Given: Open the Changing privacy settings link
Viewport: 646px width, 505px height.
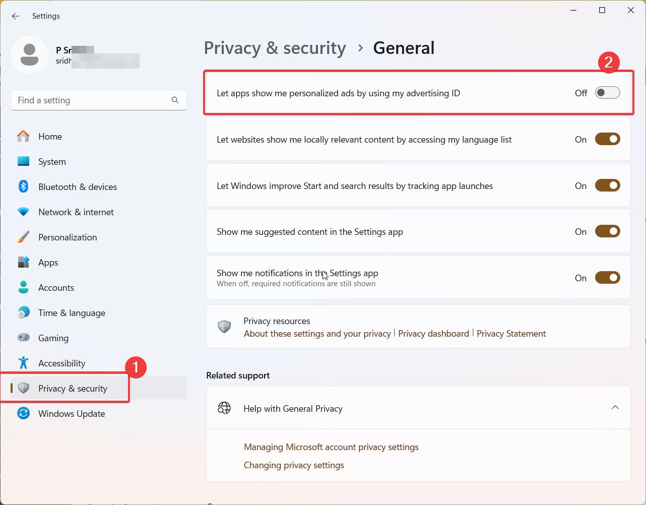Looking at the screenshot, I should [x=294, y=465].
